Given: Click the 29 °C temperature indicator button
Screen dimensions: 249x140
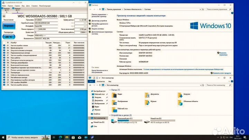Looking at the screenshot, I should coord(9,37).
